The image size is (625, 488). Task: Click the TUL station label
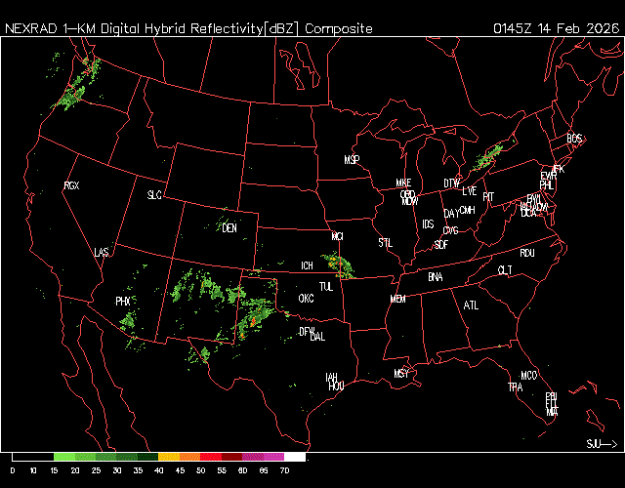click(x=325, y=287)
